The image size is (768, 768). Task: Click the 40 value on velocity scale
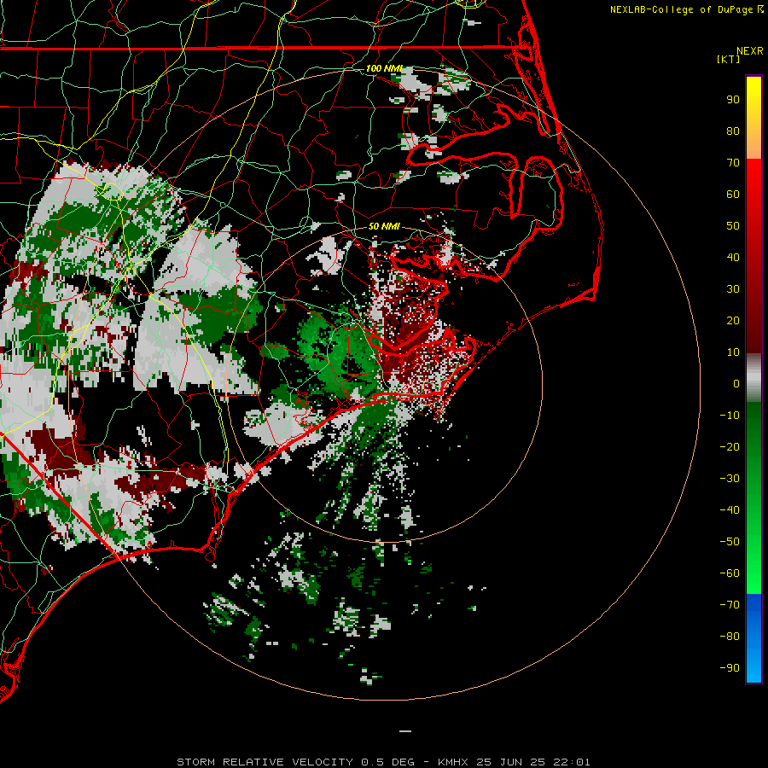[733, 257]
